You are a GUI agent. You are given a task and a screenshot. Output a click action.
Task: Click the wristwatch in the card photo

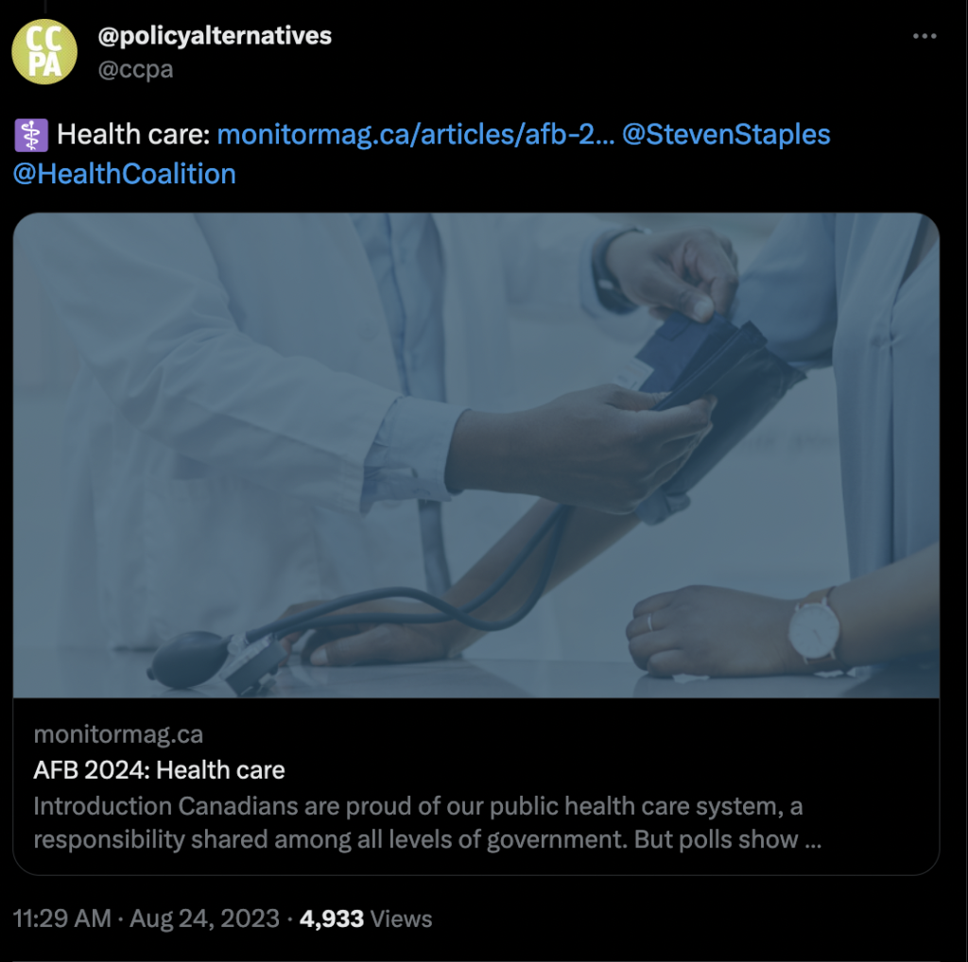(x=814, y=630)
